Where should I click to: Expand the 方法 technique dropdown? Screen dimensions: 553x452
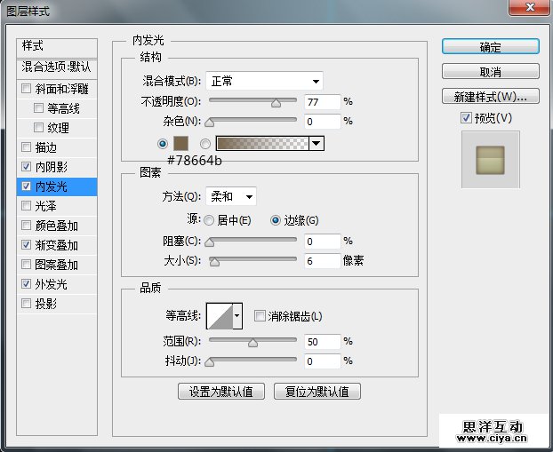(231, 196)
